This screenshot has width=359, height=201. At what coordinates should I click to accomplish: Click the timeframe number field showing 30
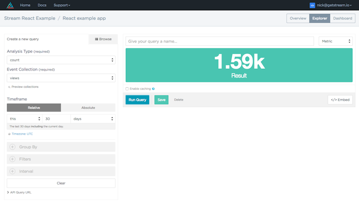tap(57, 119)
